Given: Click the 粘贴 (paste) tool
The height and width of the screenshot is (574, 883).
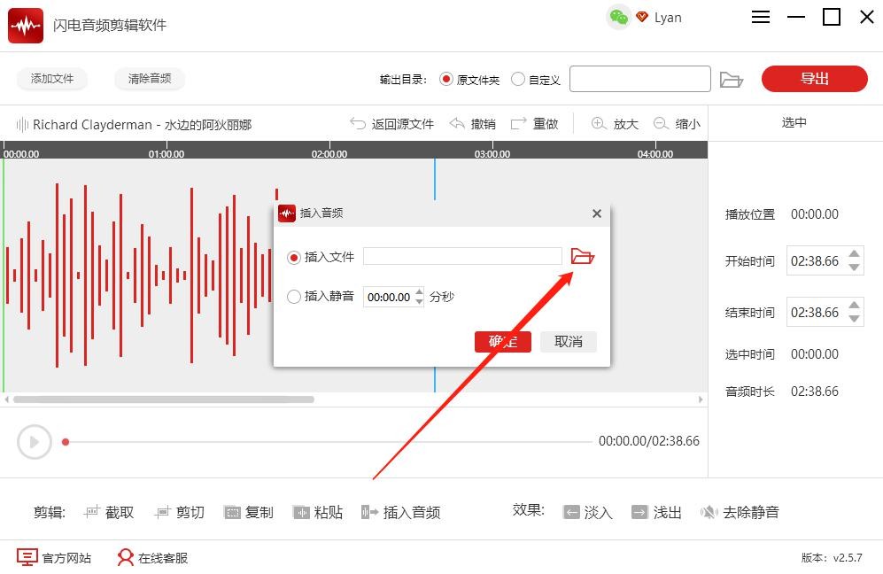Looking at the screenshot, I should [318, 512].
